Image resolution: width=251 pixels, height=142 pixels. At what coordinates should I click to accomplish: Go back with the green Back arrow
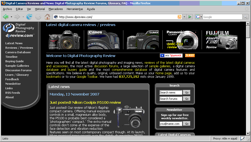pos(6,17)
